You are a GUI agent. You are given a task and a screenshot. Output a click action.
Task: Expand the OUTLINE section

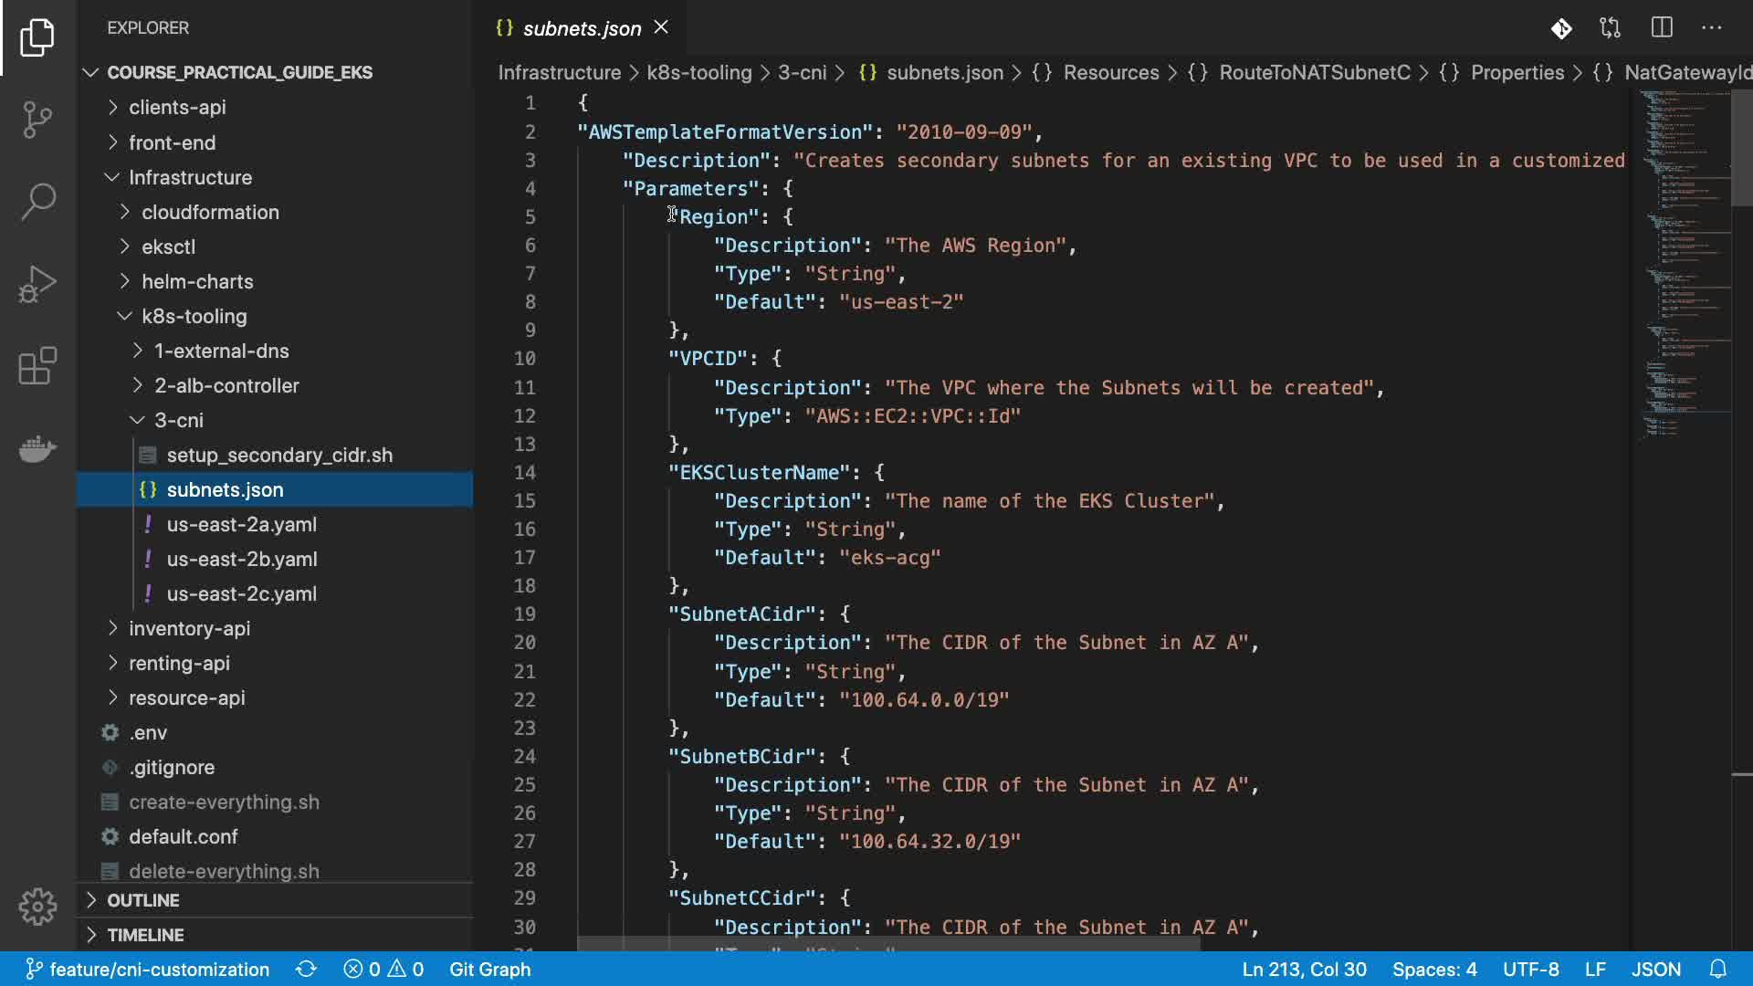[x=143, y=900]
